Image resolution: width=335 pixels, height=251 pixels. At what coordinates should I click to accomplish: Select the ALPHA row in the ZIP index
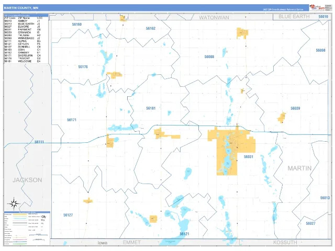tap(22, 41)
